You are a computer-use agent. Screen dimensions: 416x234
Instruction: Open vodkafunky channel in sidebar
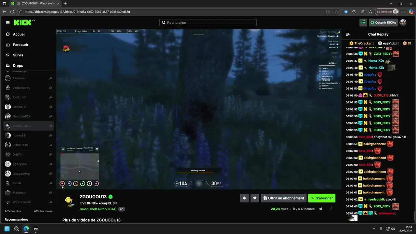pyautogui.click(x=29, y=88)
